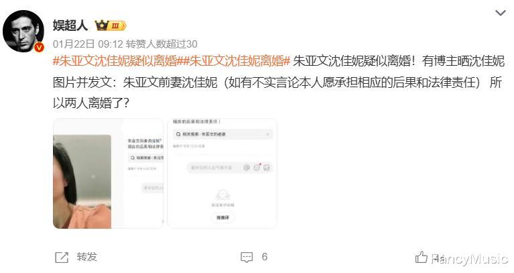Click the 01月22日 09:12 timestamp
The width and height of the screenshot is (514, 273).
(x=88, y=44)
